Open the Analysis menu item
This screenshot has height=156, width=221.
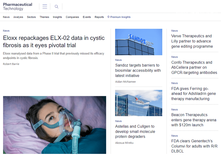pyautogui.click(x=18, y=17)
